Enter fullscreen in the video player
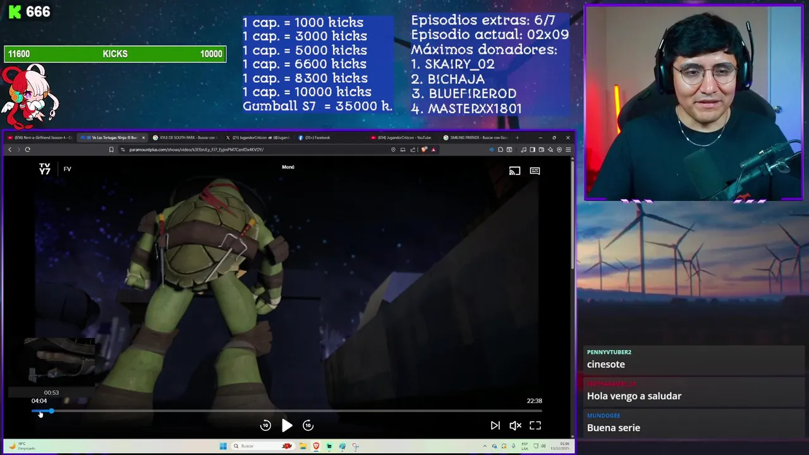 [x=535, y=425]
